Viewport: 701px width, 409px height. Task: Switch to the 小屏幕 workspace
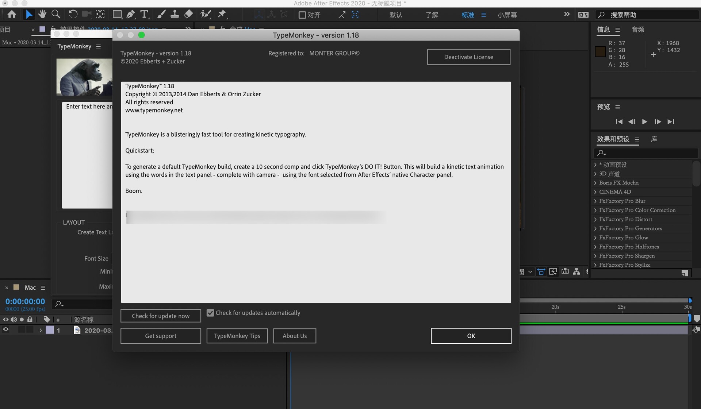click(507, 15)
